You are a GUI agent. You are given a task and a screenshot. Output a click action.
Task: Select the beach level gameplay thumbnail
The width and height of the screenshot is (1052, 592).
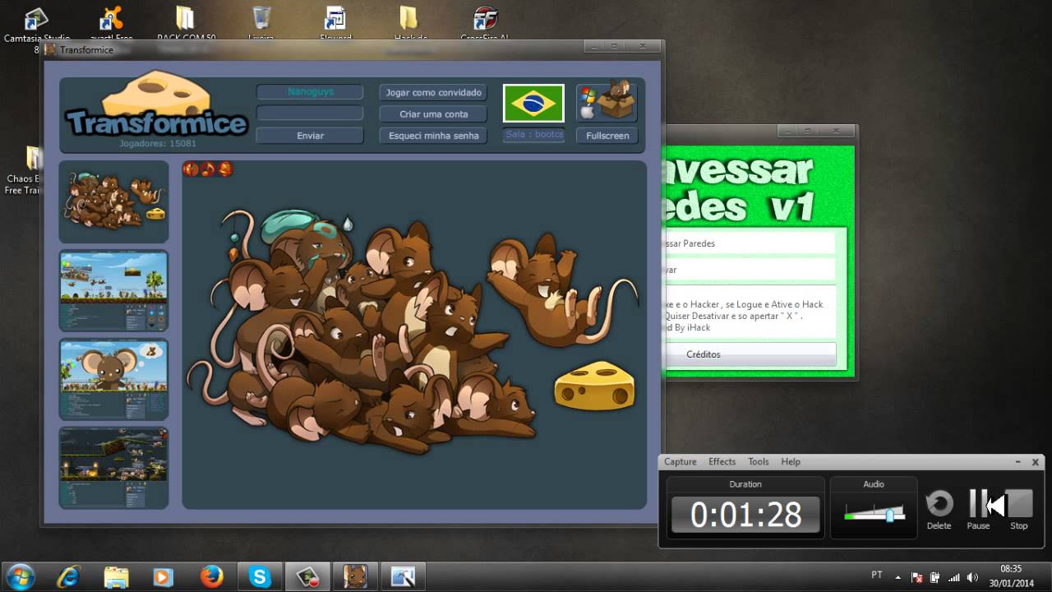click(113, 291)
